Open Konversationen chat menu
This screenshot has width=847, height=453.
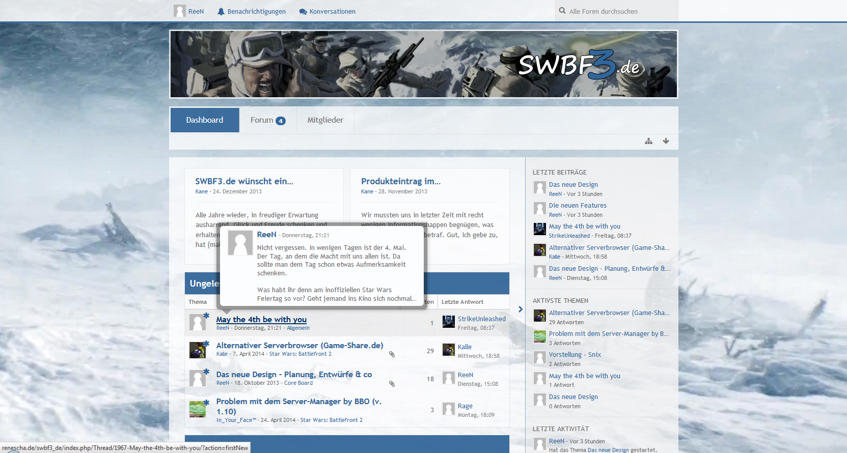pyautogui.click(x=327, y=11)
